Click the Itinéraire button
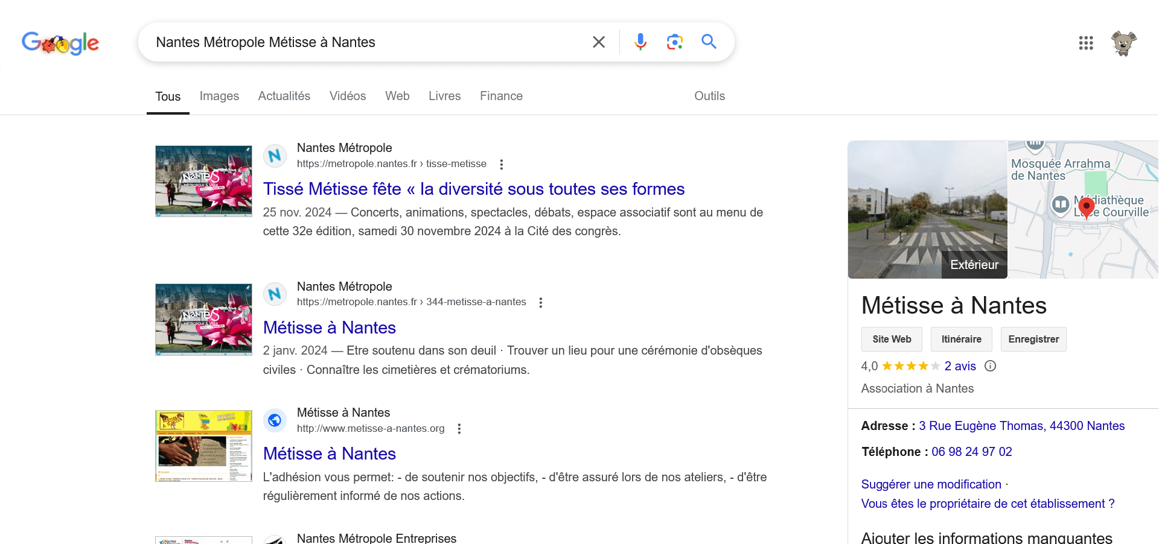Image resolution: width=1159 pixels, height=544 pixels. click(x=961, y=339)
